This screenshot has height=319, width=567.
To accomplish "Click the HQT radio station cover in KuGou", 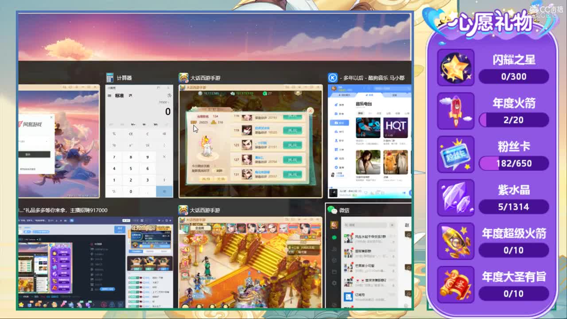I will click(x=396, y=128).
